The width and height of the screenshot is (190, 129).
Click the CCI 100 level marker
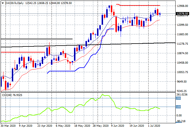click(178, 107)
